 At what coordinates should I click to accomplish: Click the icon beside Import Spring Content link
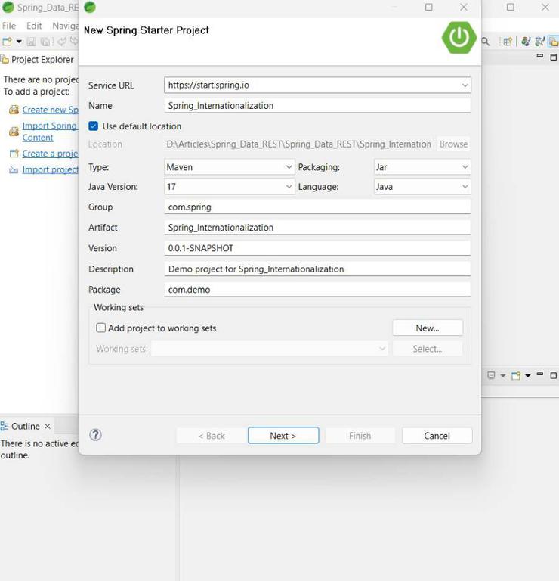[14, 131]
